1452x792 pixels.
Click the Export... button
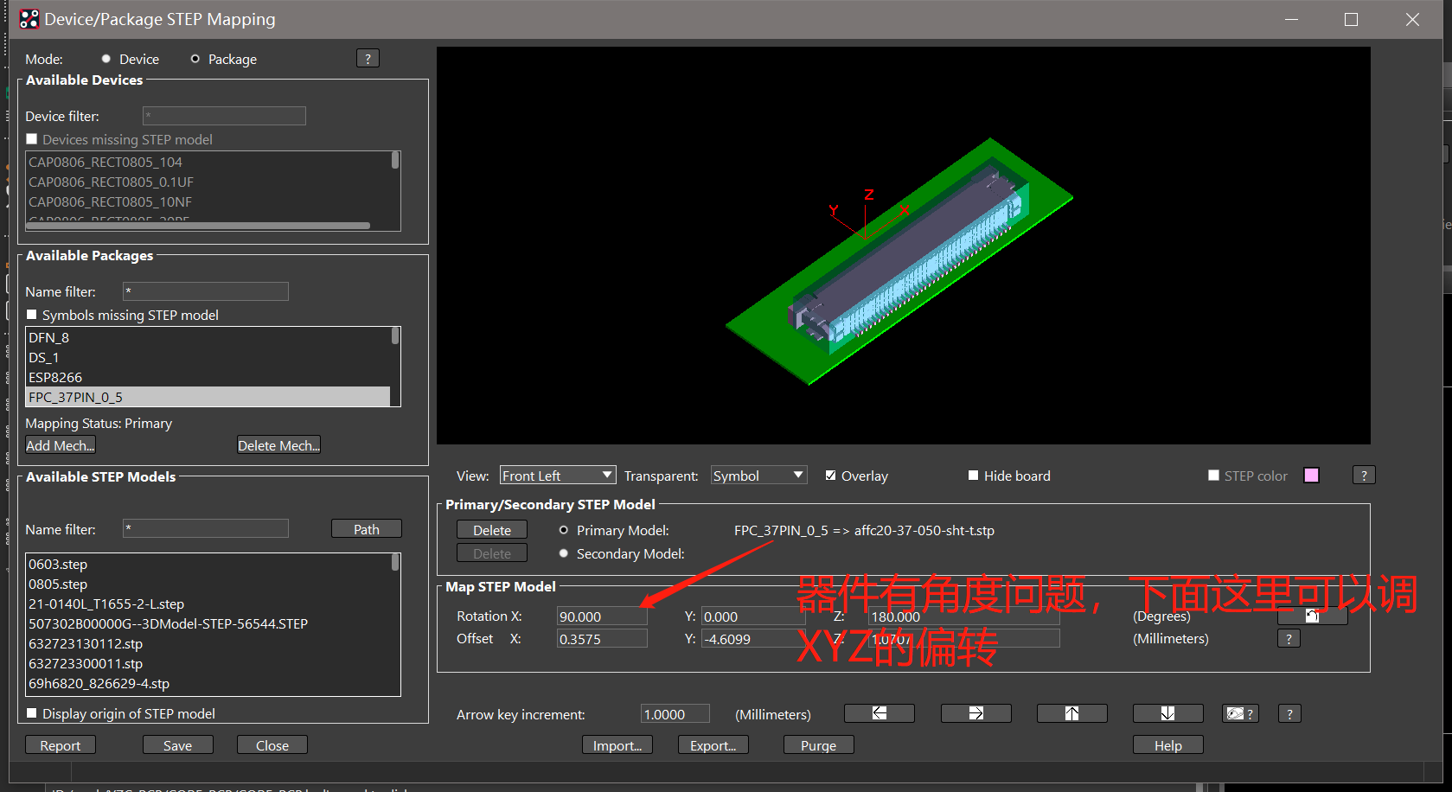[713, 745]
